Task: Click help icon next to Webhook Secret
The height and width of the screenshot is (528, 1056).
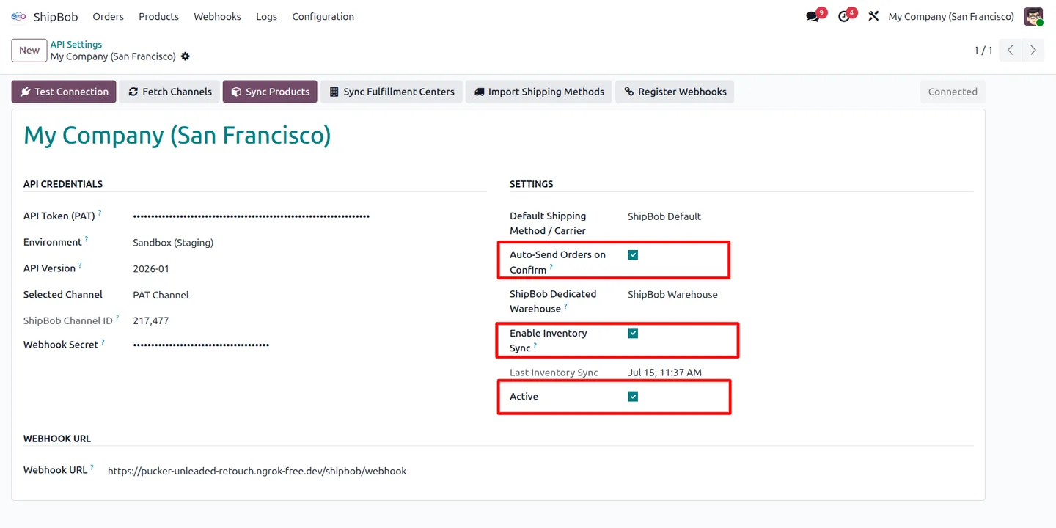Action: click(x=103, y=342)
